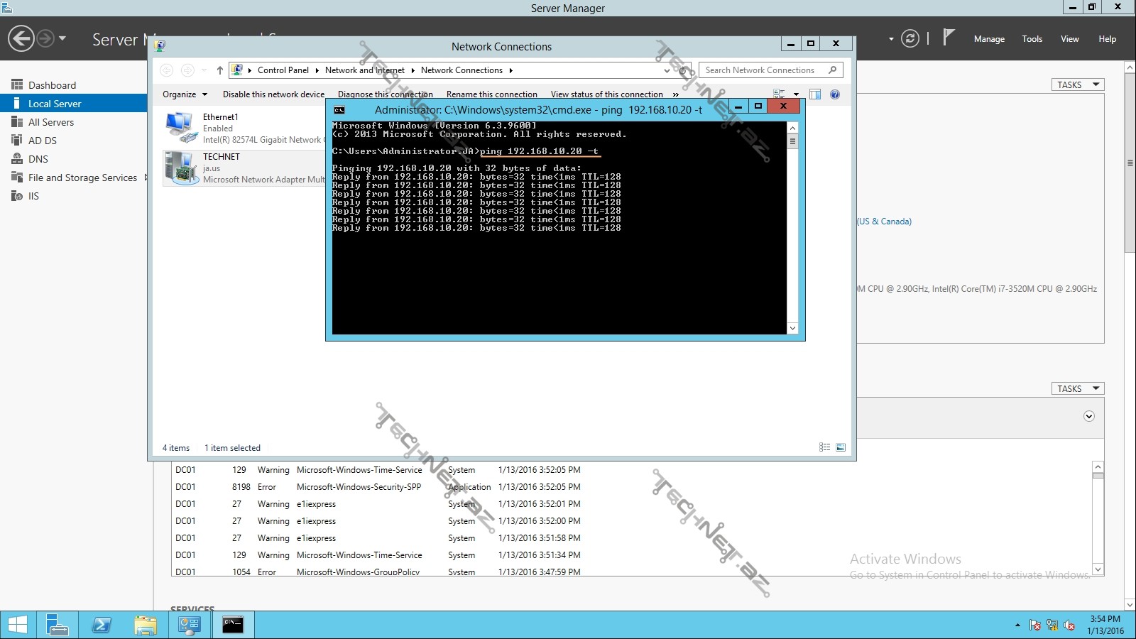Click the Windows Start button
Viewport: 1136px width, 639px height.
click(x=17, y=625)
